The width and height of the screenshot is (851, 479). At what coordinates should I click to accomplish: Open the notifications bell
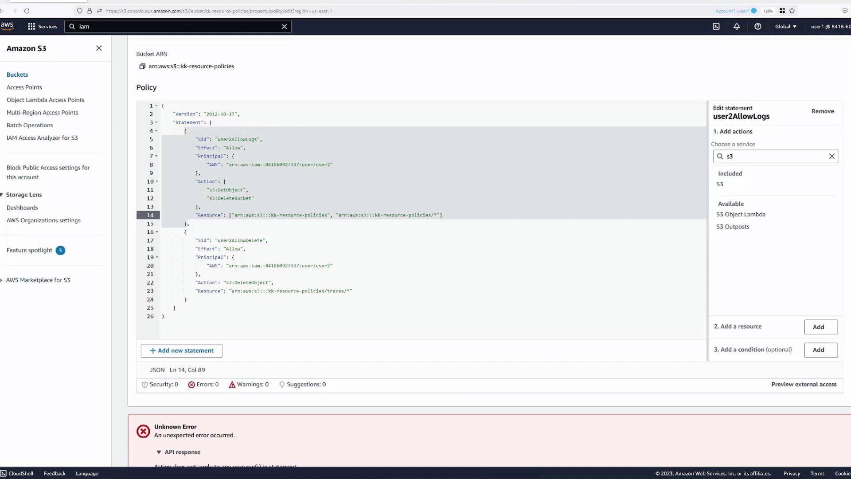coord(737,27)
